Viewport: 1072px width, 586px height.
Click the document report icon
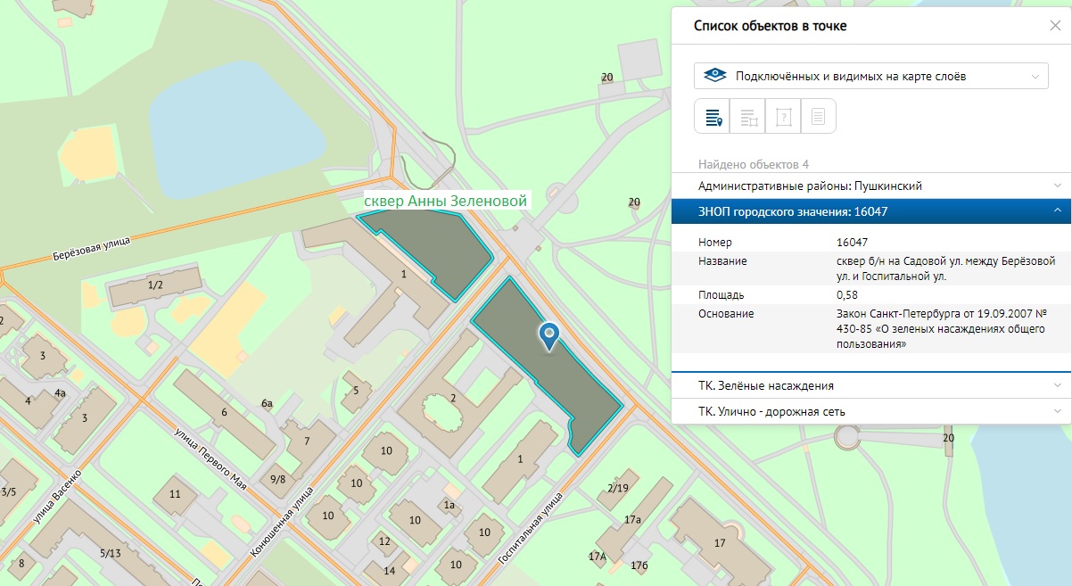(818, 117)
